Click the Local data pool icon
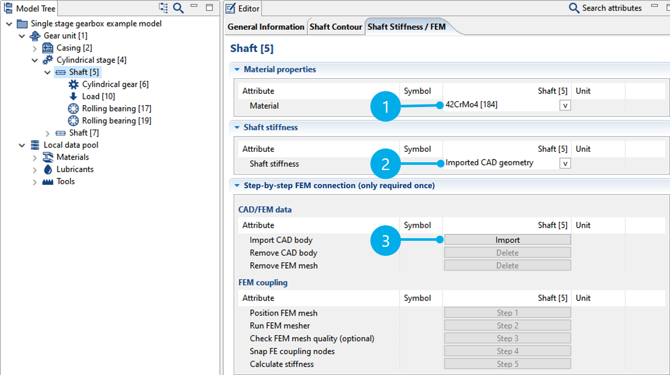This screenshot has height=375, width=670. (35, 145)
